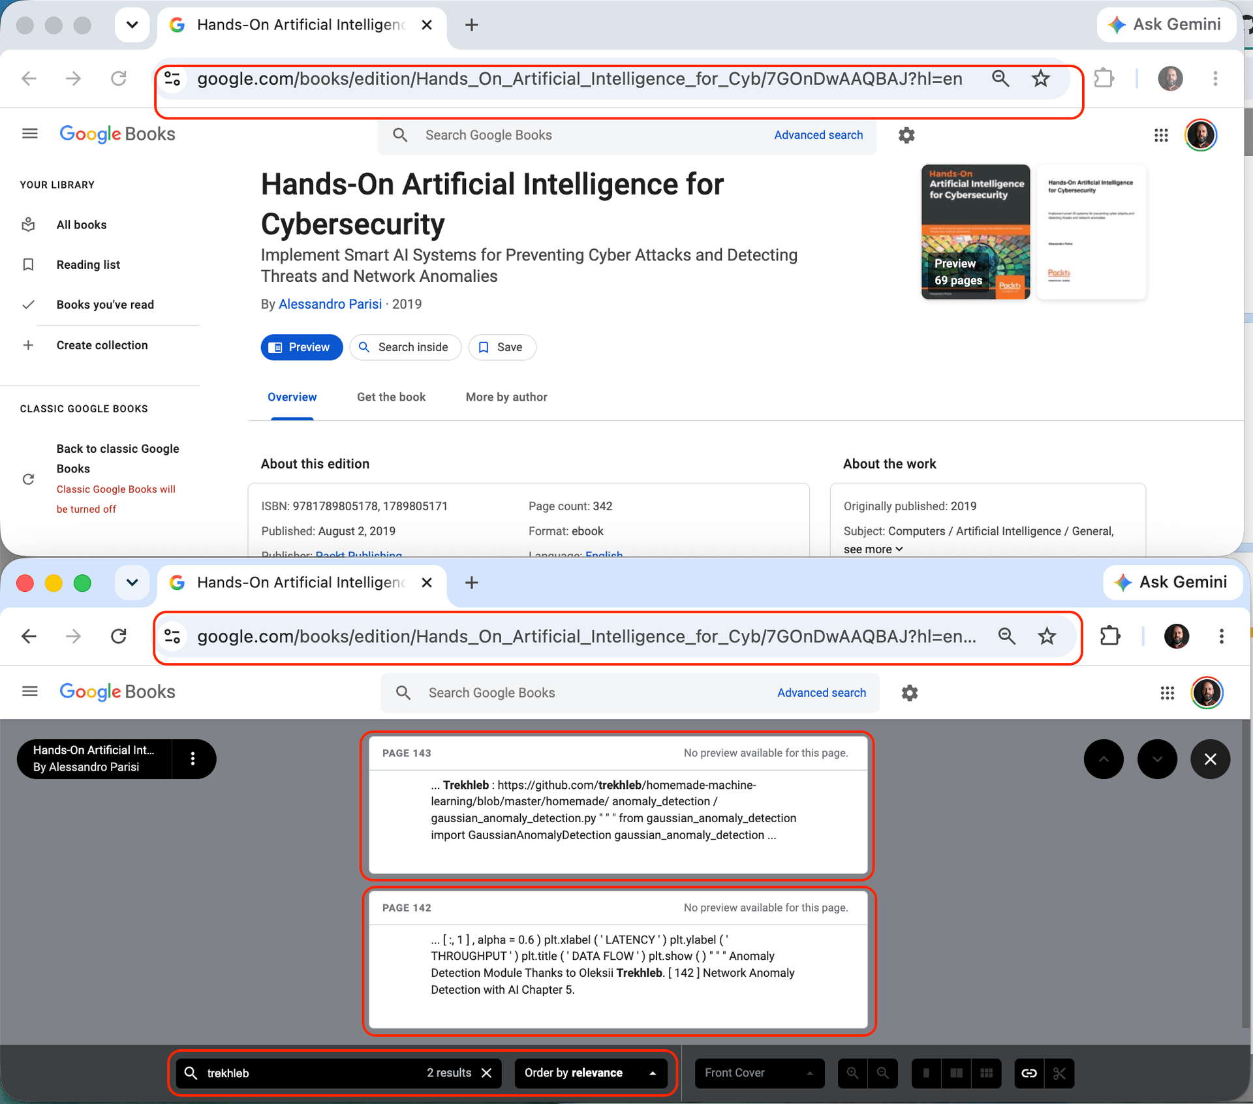
Task: Open the 'Order by relevance' dropdown
Action: (x=591, y=1073)
